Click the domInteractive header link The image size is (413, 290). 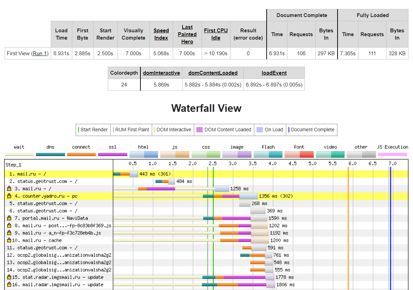pos(161,73)
